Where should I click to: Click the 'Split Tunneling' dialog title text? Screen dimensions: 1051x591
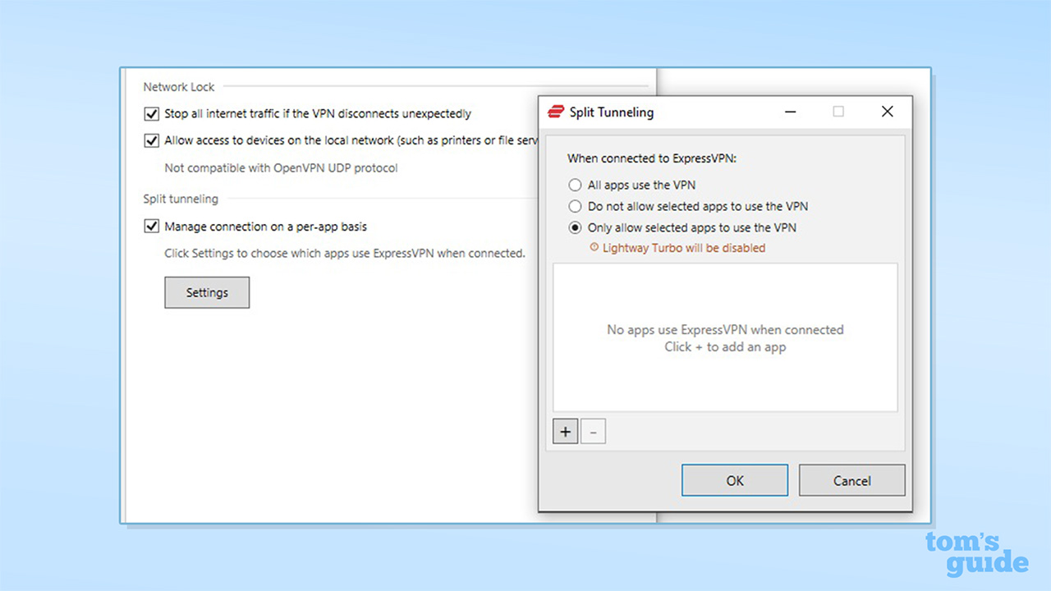pyautogui.click(x=612, y=112)
